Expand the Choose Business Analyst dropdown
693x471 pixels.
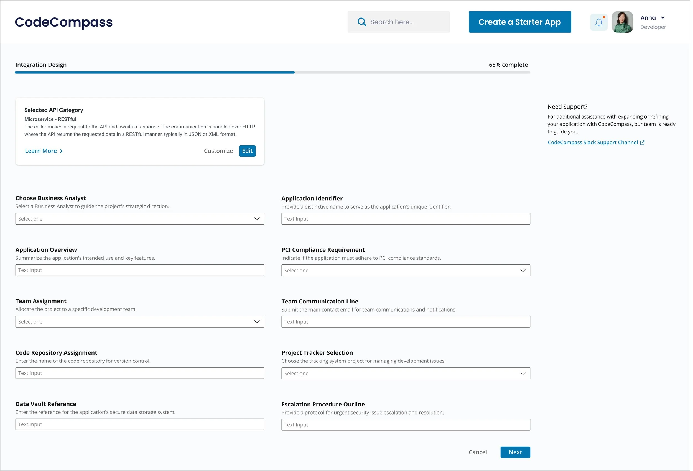point(140,219)
